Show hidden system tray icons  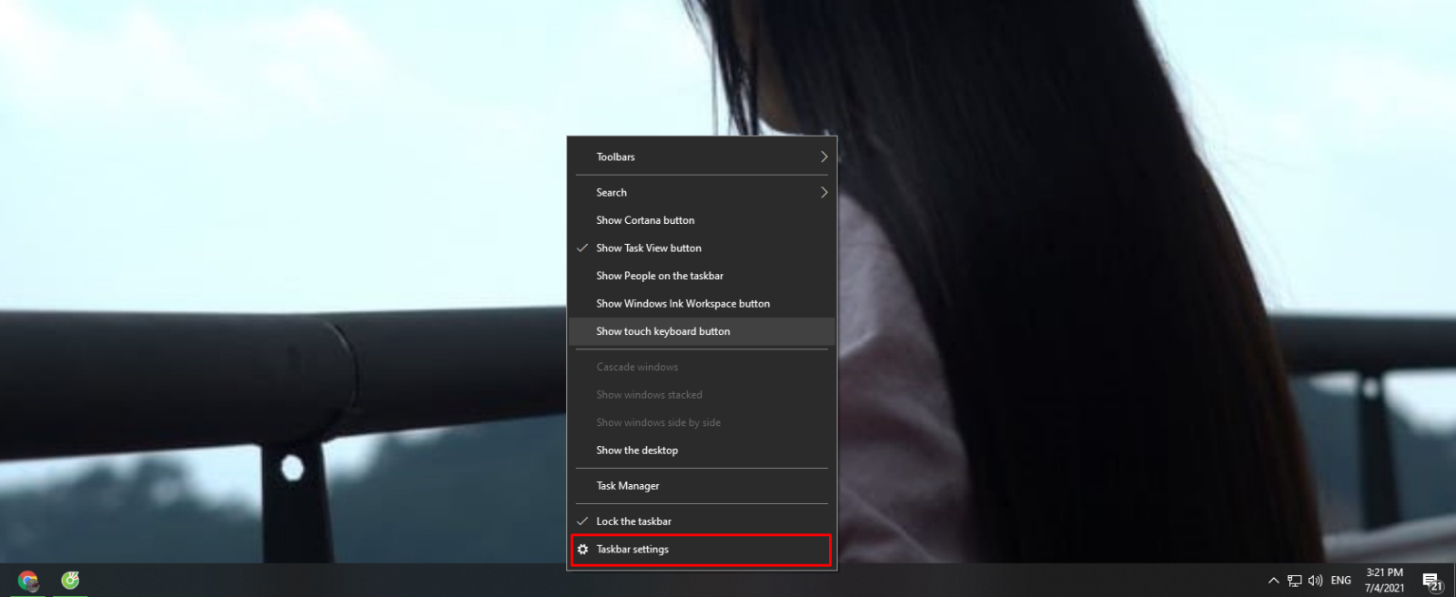[x=1273, y=581]
